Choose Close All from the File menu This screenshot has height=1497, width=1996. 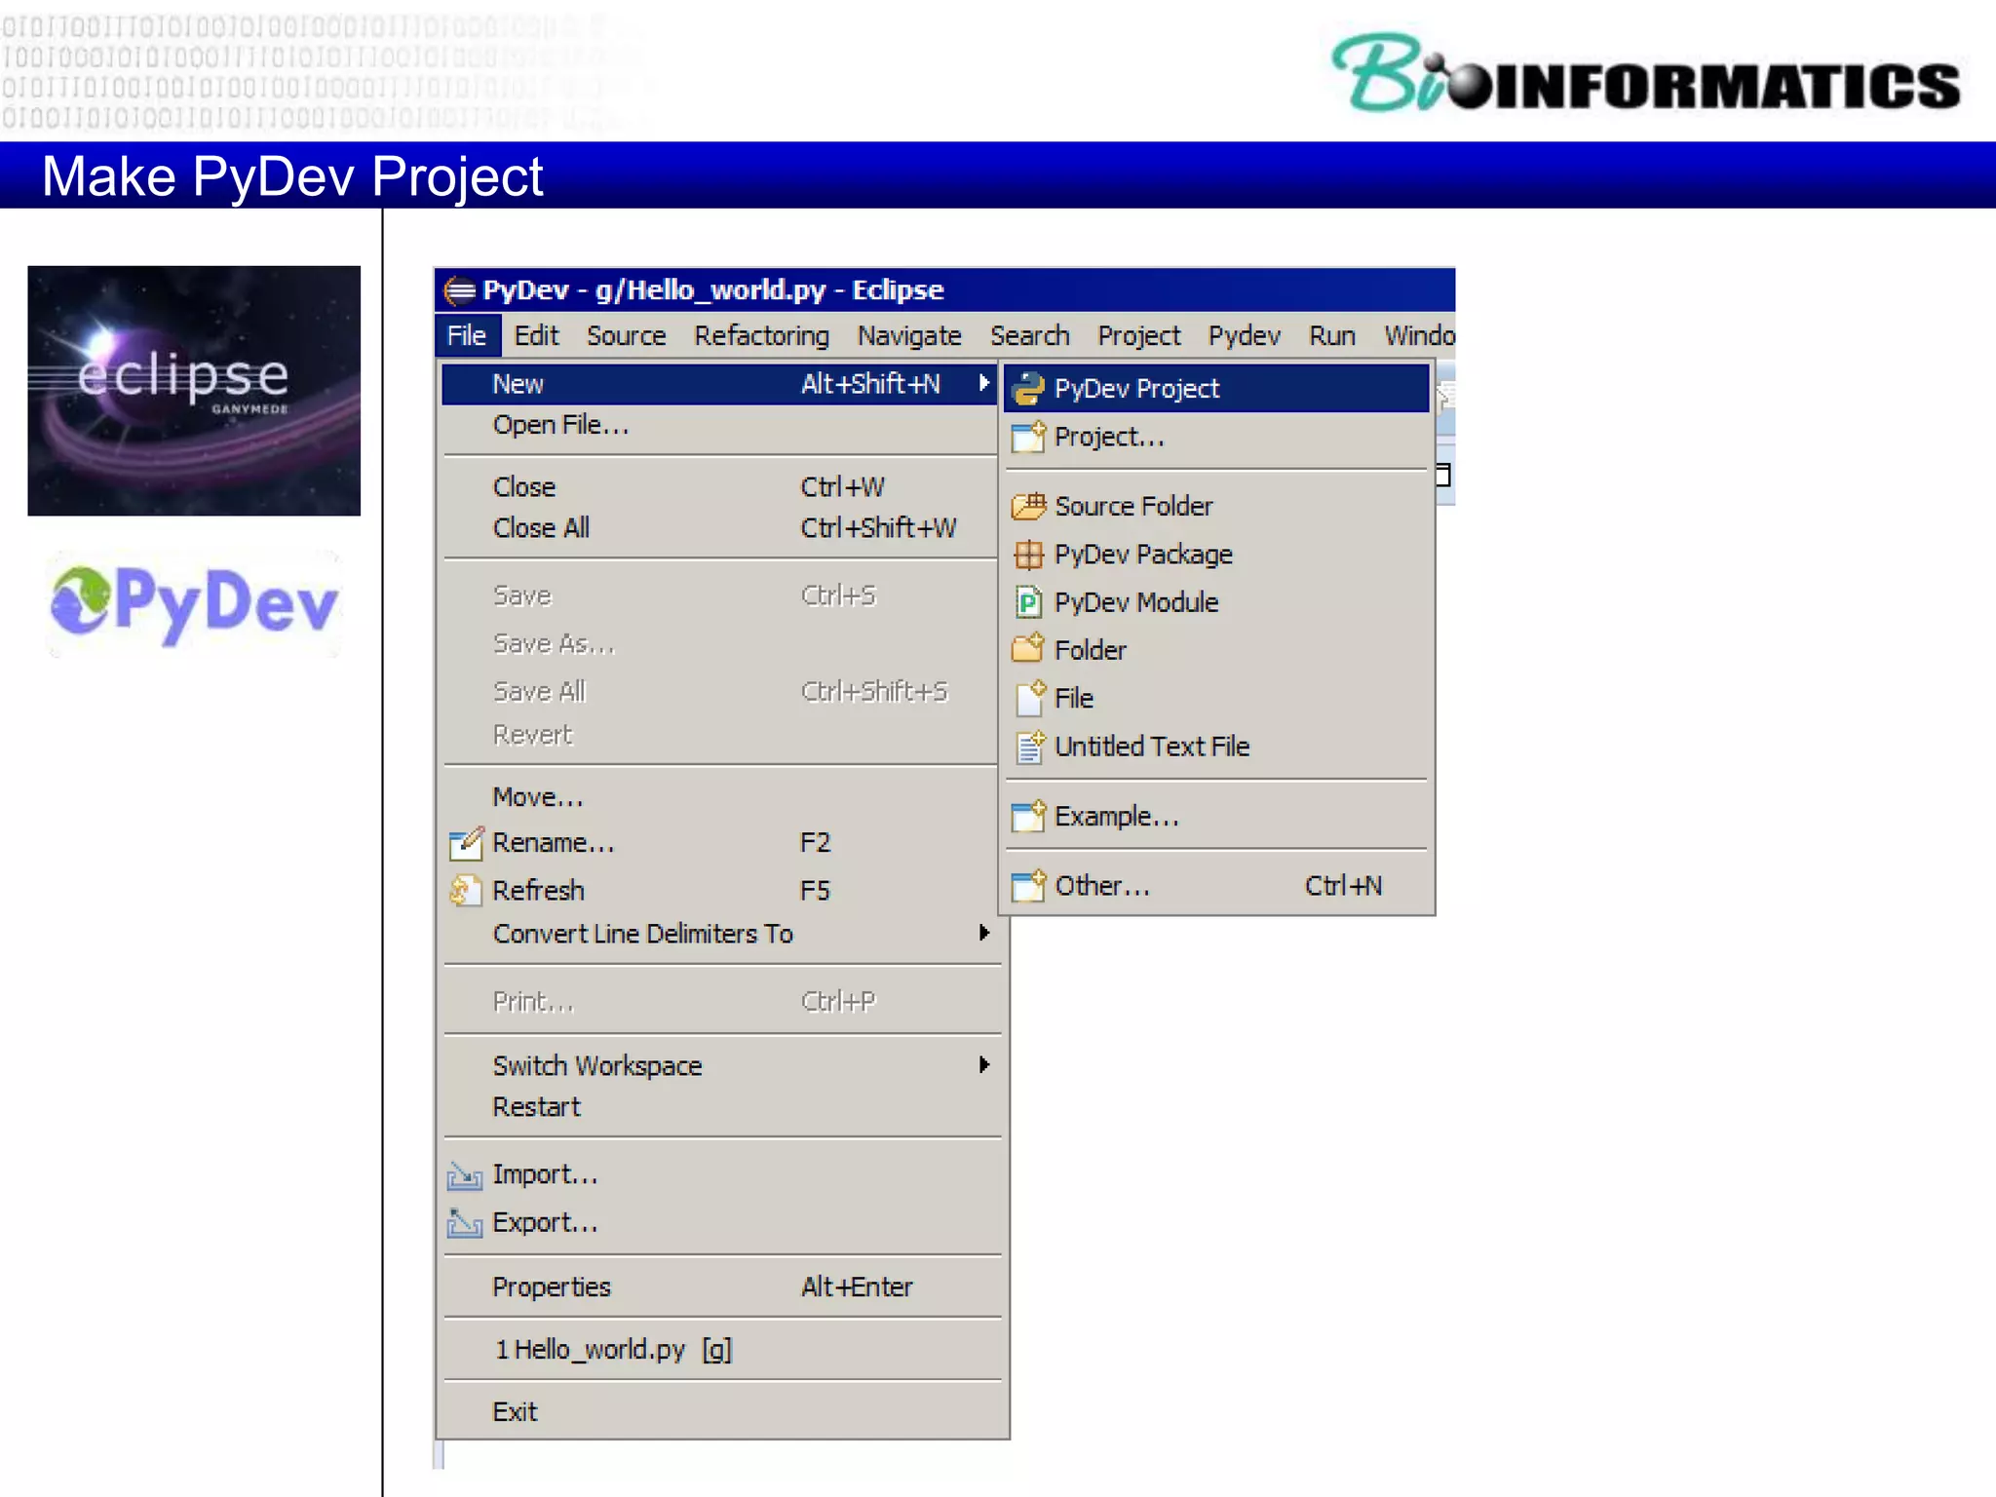click(x=719, y=528)
